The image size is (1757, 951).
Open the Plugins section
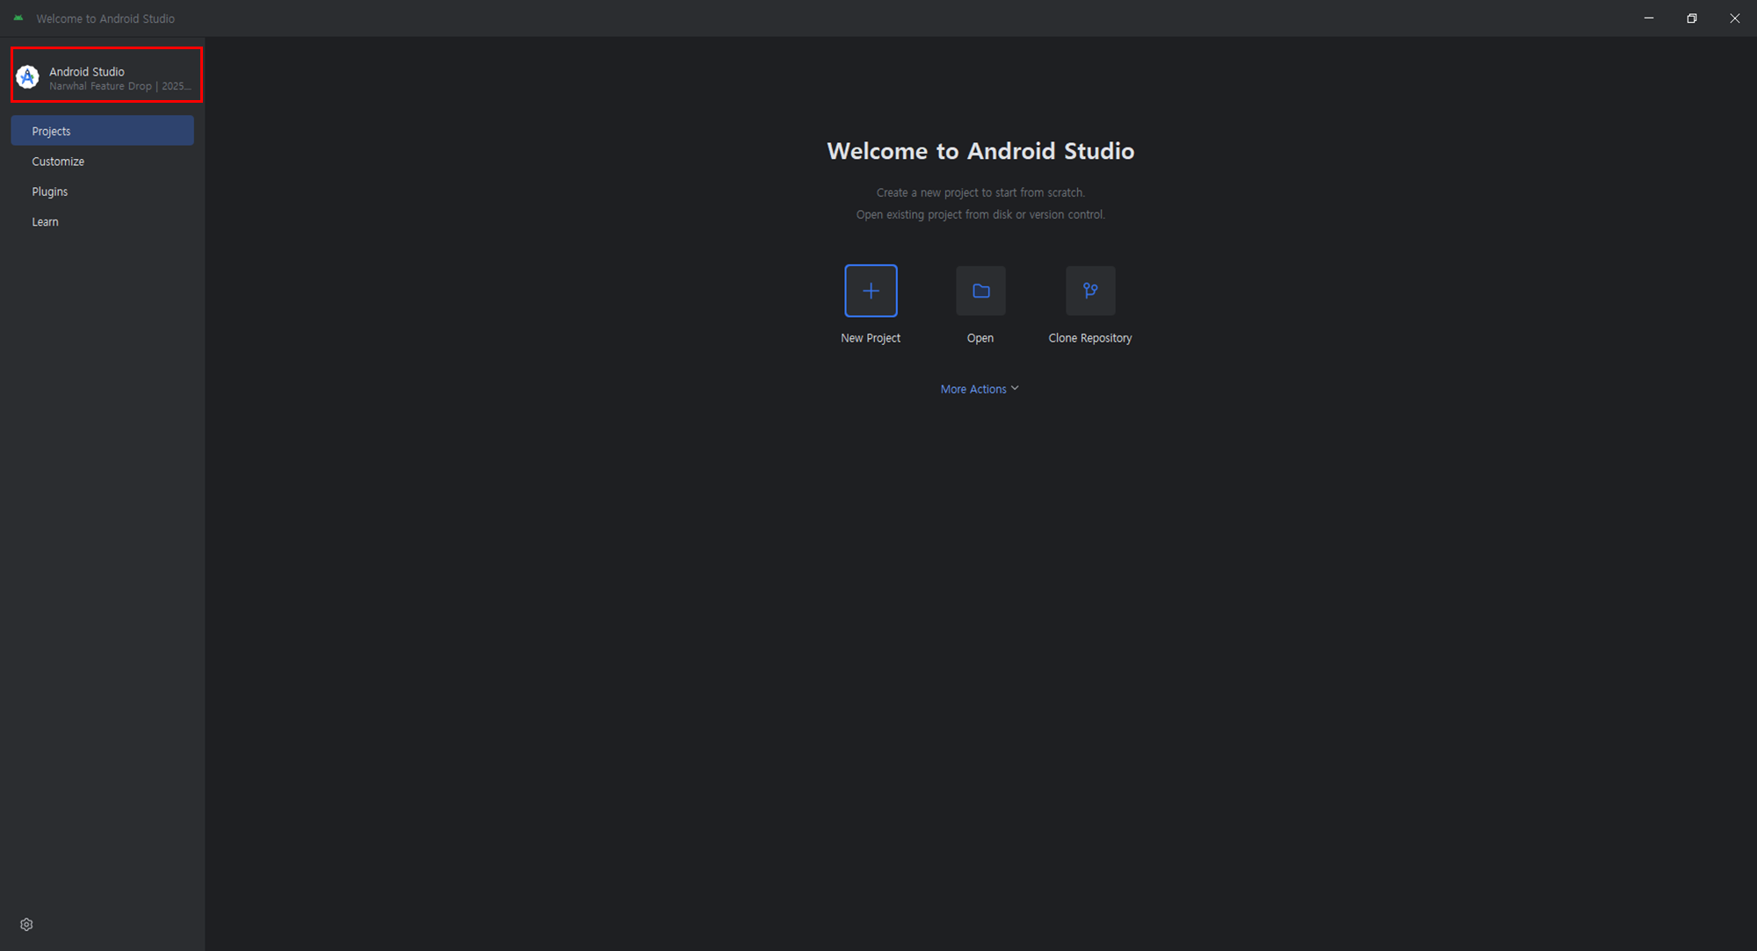pos(50,191)
